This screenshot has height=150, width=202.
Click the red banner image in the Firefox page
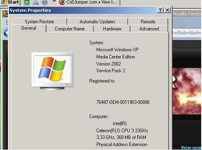click(x=187, y=91)
